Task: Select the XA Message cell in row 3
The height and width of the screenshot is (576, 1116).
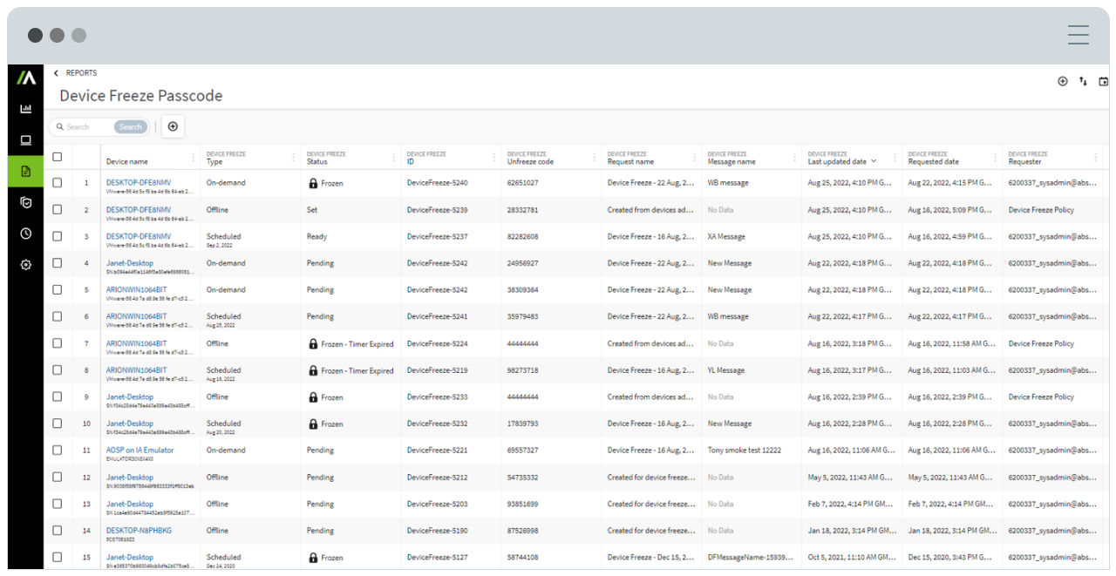Action: coord(726,237)
